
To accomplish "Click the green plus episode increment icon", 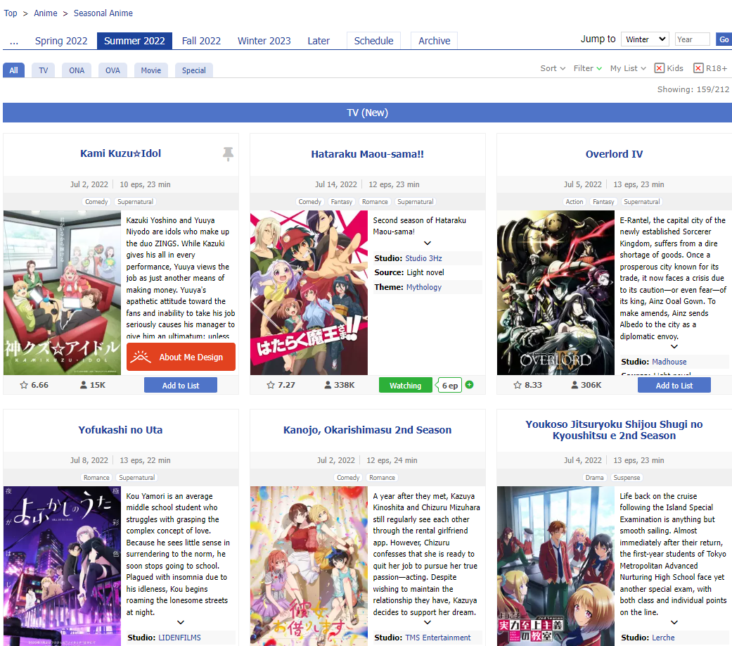I will 469,385.
